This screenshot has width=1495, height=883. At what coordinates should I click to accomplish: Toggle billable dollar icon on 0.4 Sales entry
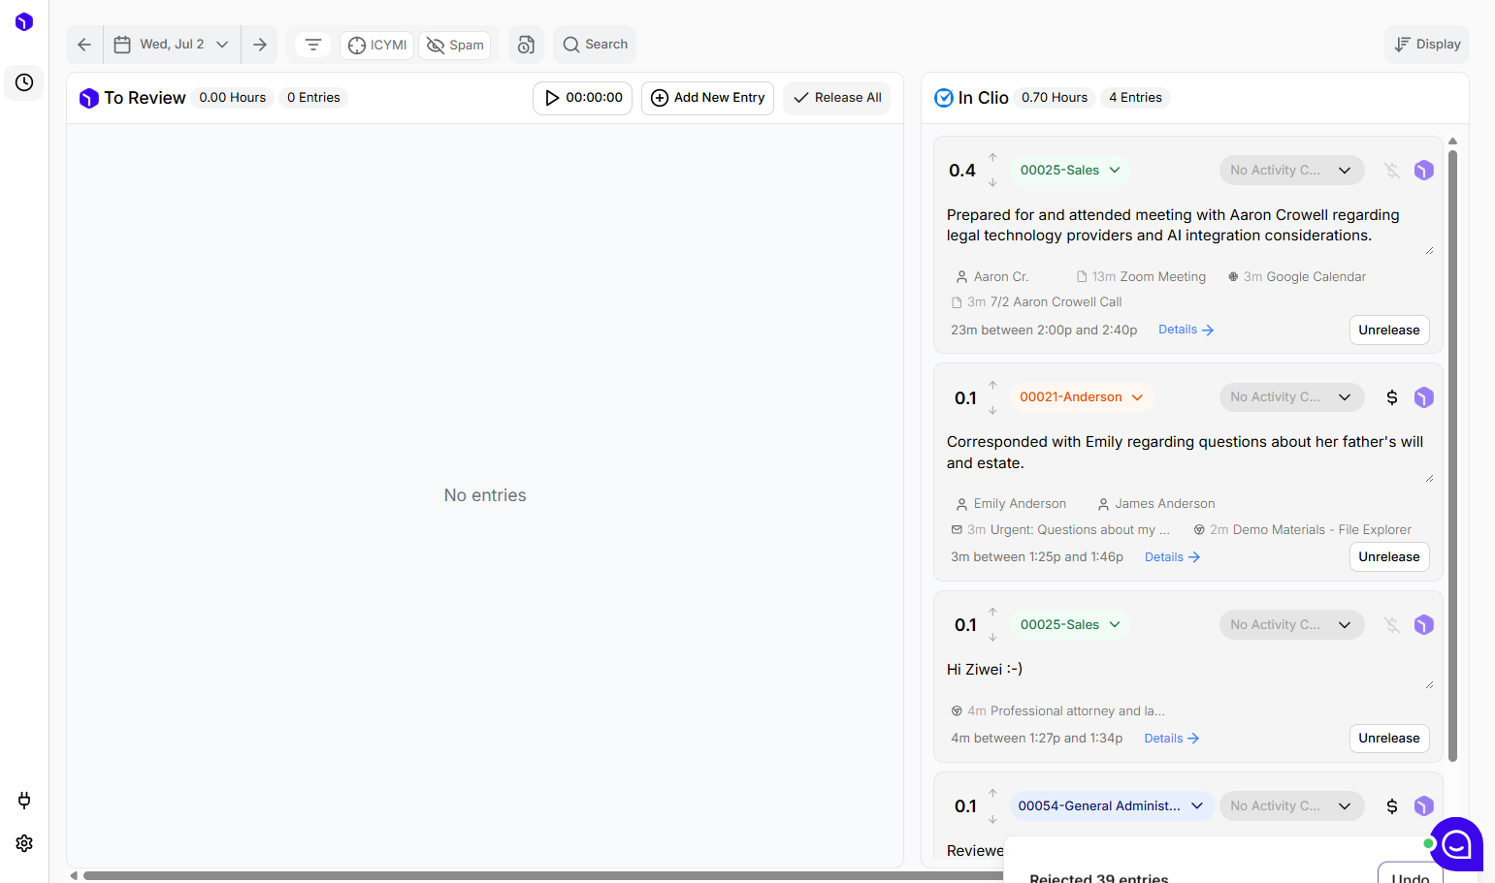click(1392, 171)
